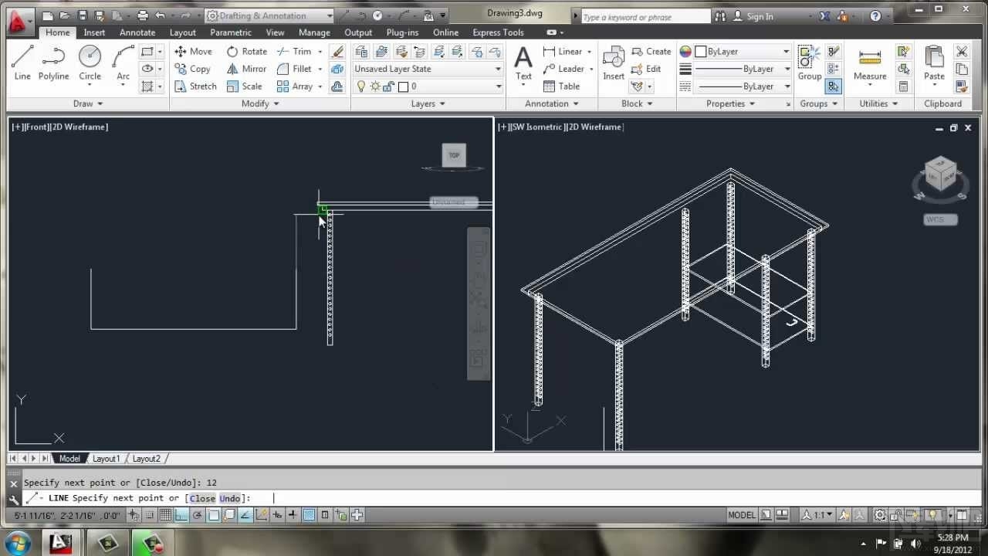Viewport: 988px width, 556px height.
Task: Open the Mirror tool
Action: 246,69
